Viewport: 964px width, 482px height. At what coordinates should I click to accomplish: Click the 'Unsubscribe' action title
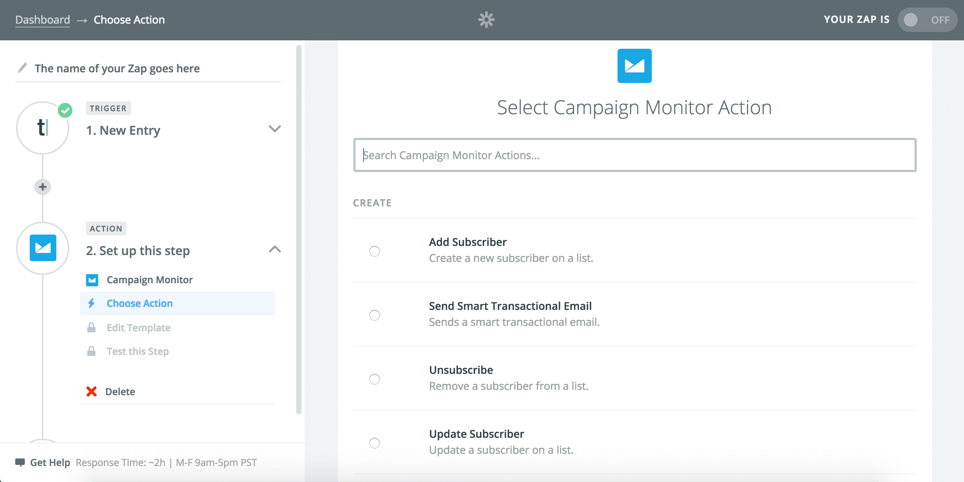coord(461,370)
